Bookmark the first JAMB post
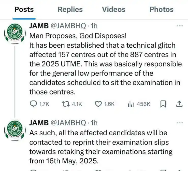Screen dimensions: 188x171 [163, 104]
